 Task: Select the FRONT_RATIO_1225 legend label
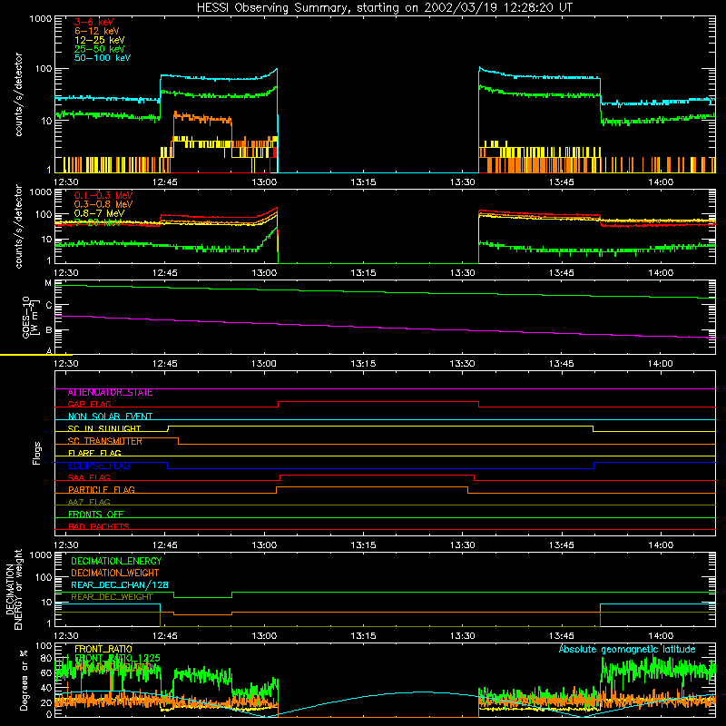pyautogui.click(x=117, y=659)
